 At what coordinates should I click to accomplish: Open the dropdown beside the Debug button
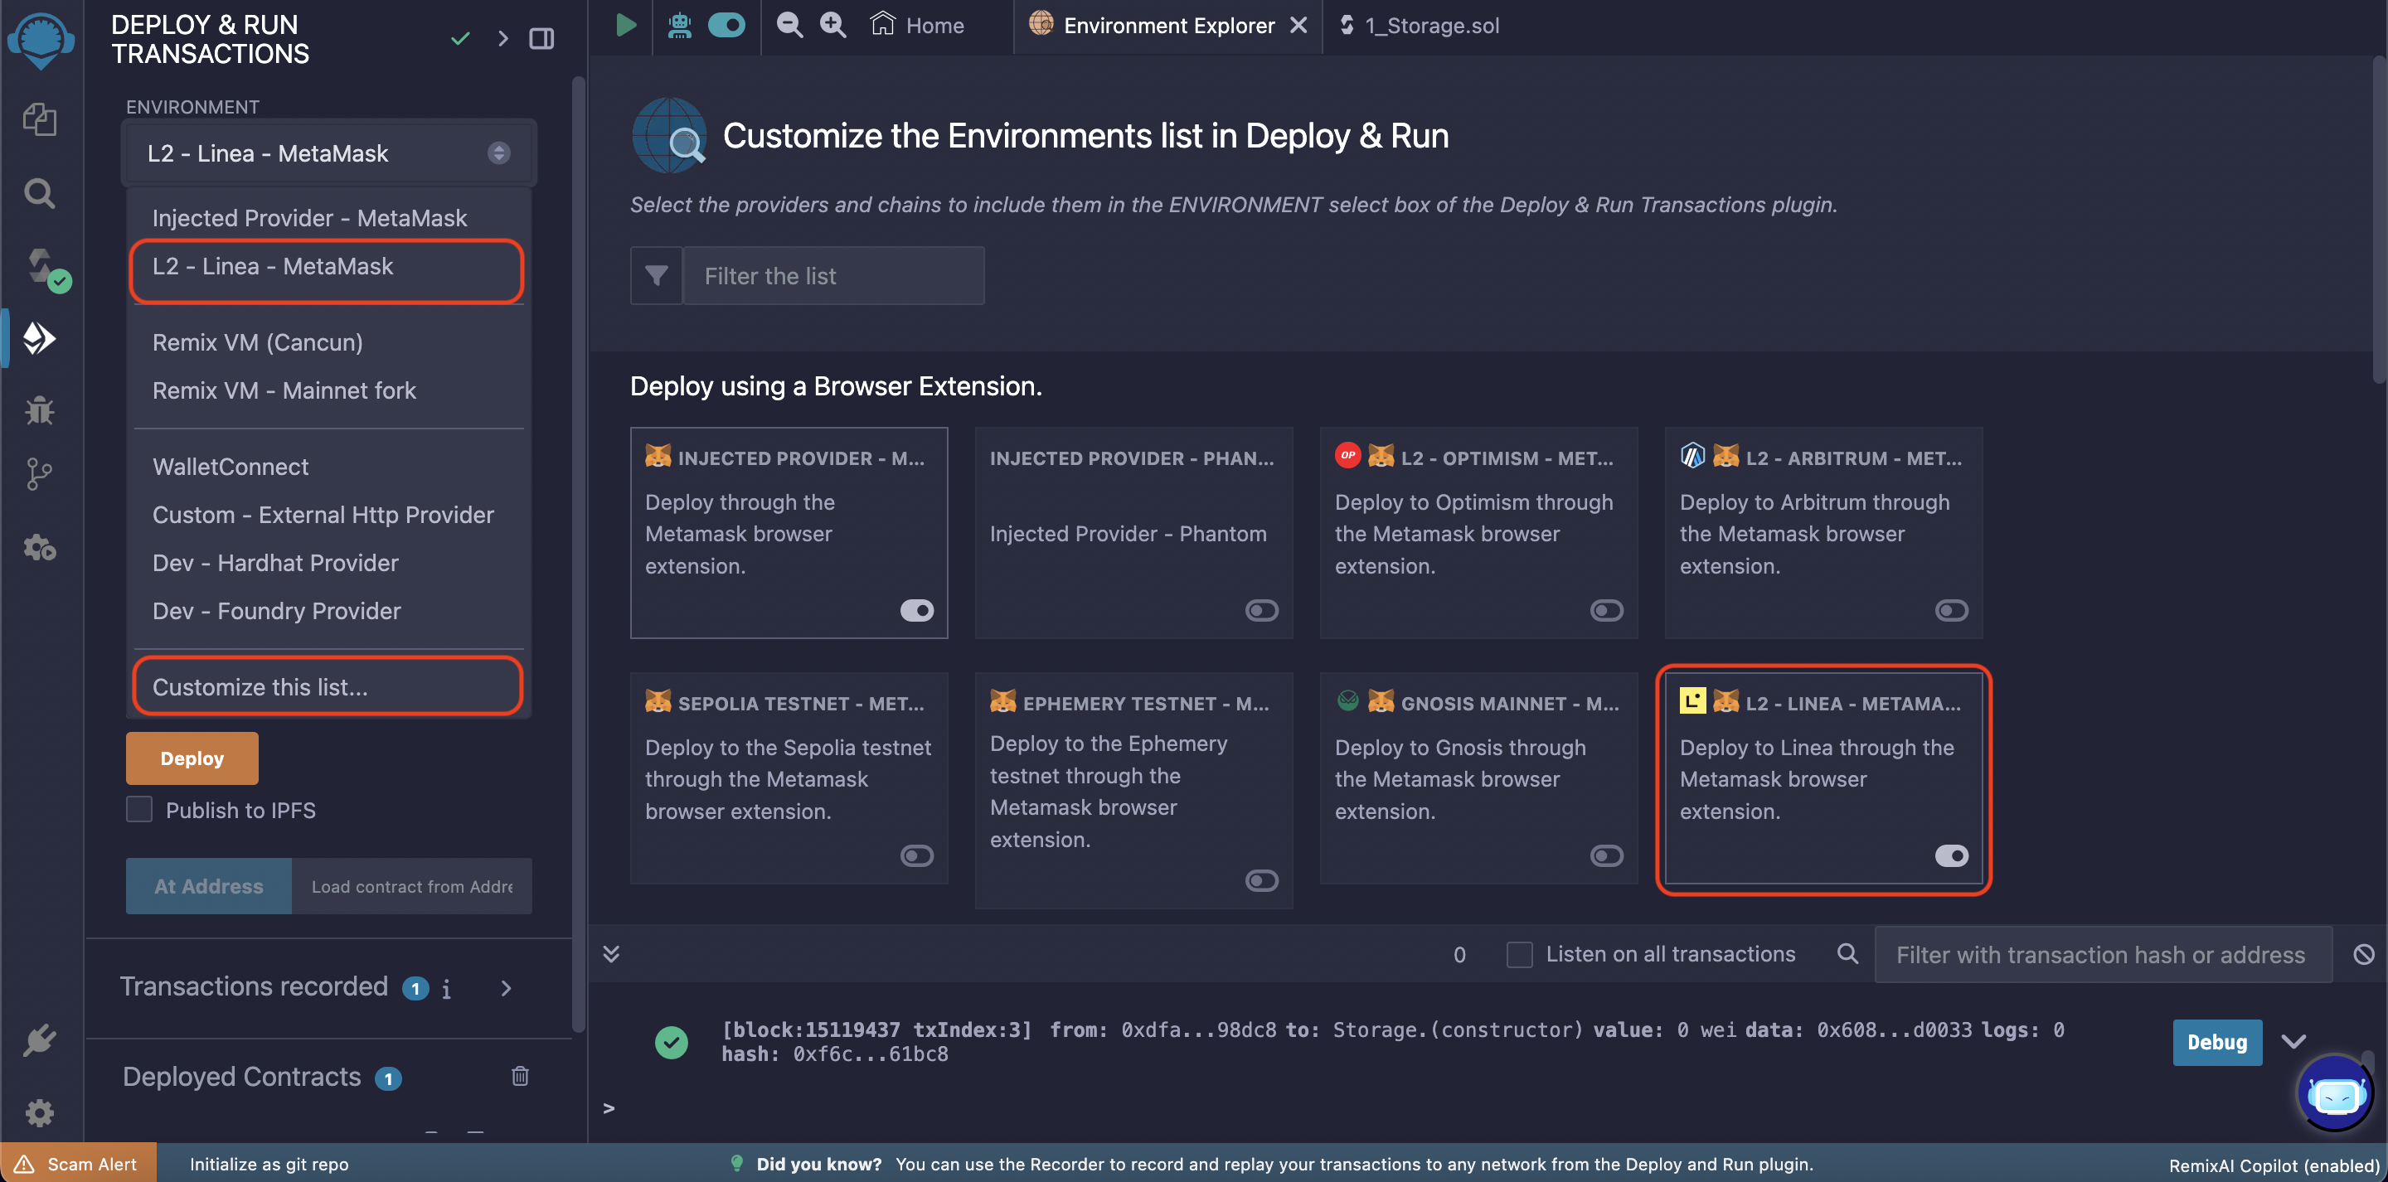click(x=2294, y=1041)
